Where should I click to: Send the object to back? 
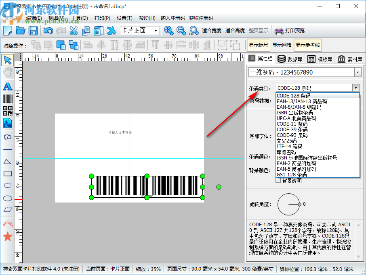click(x=73, y=45)
